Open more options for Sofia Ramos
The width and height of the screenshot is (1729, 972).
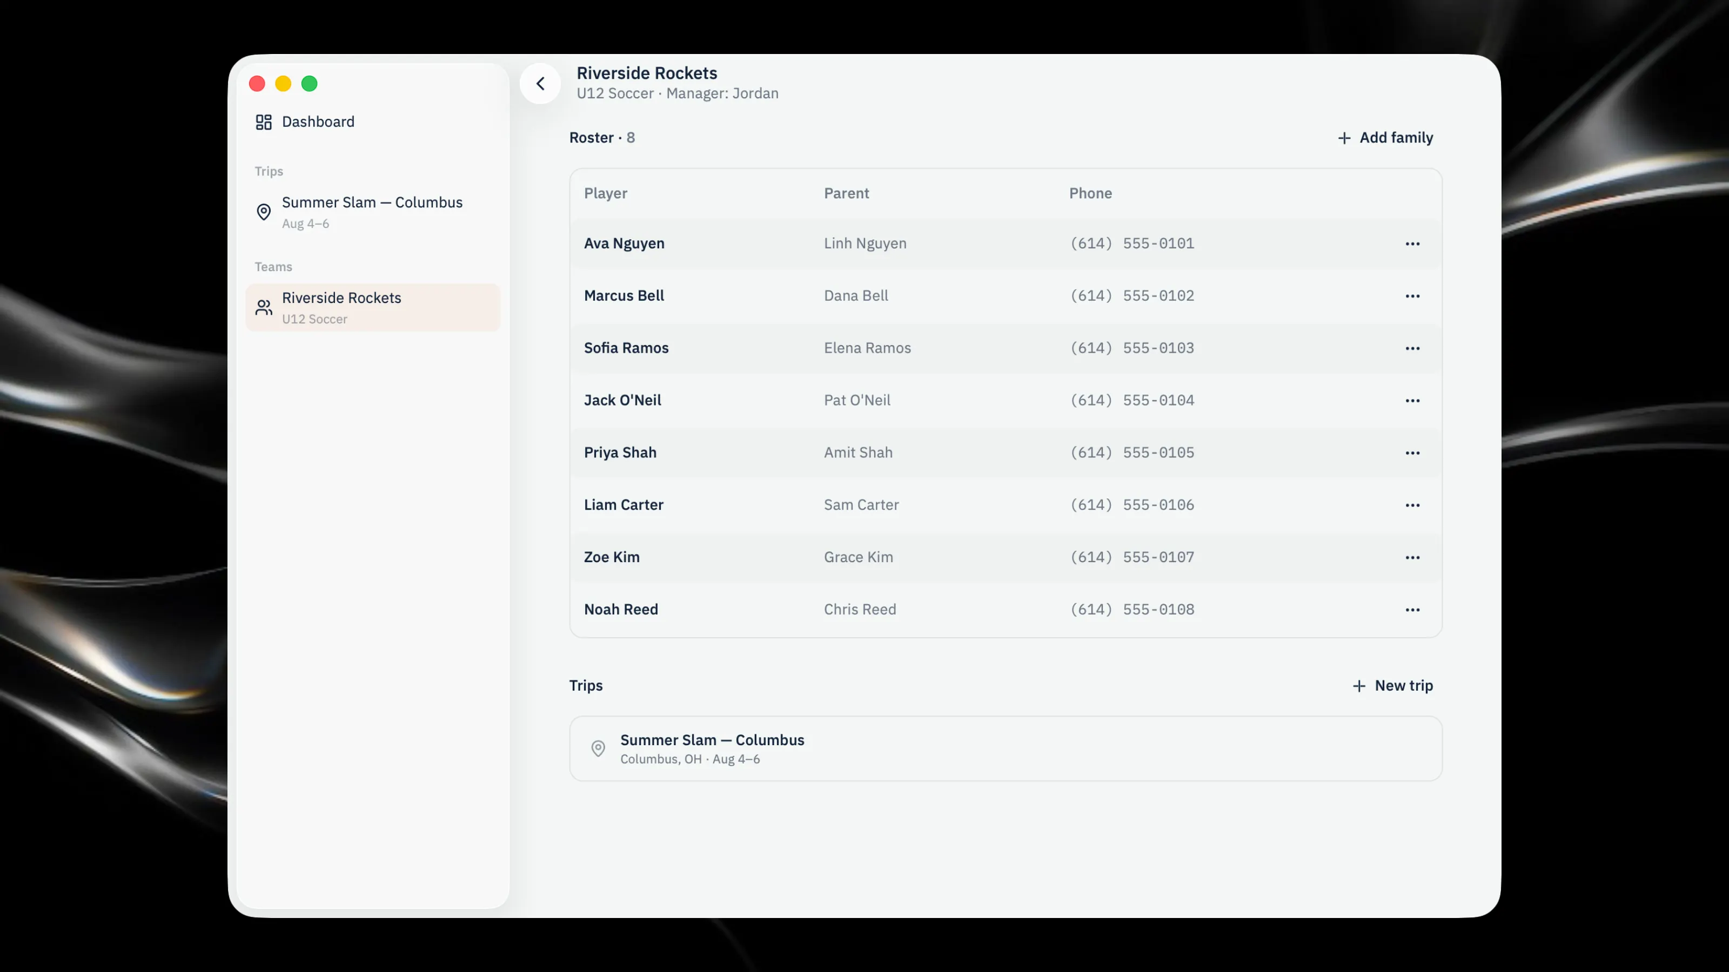[x=1412, y=348]
